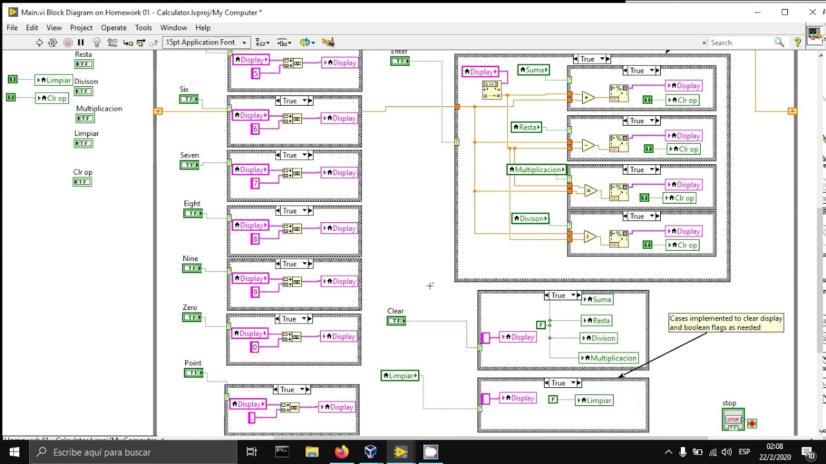Run Clean Up Diagram broom icon

click(x=328, y=43)
